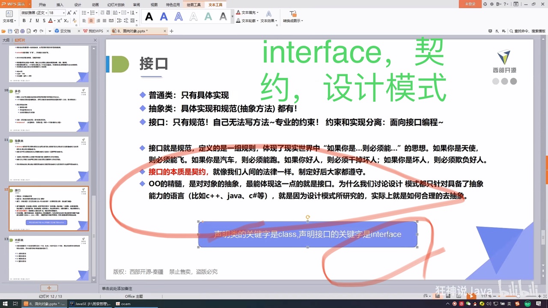The image size is (548, 308).
Task: Expand the 文本效果 text effects dropdown
Action: click(x=268, y=20)
